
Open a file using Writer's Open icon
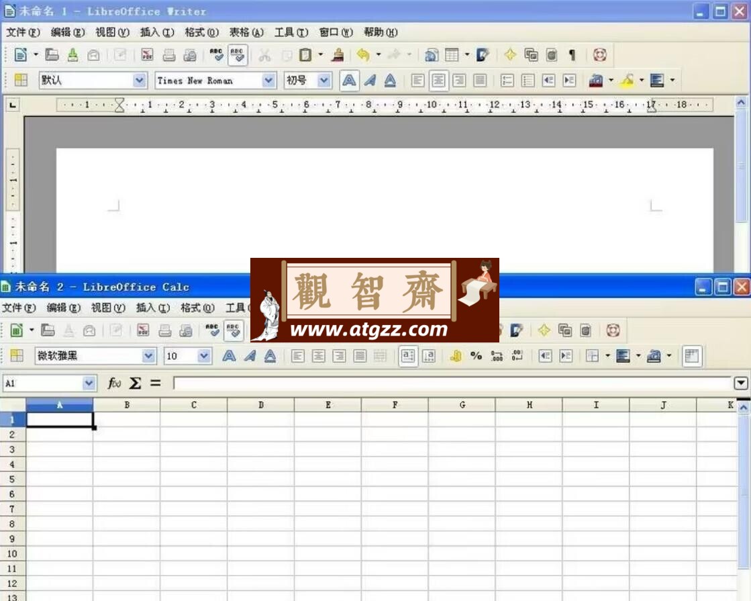tap(52, 54)
